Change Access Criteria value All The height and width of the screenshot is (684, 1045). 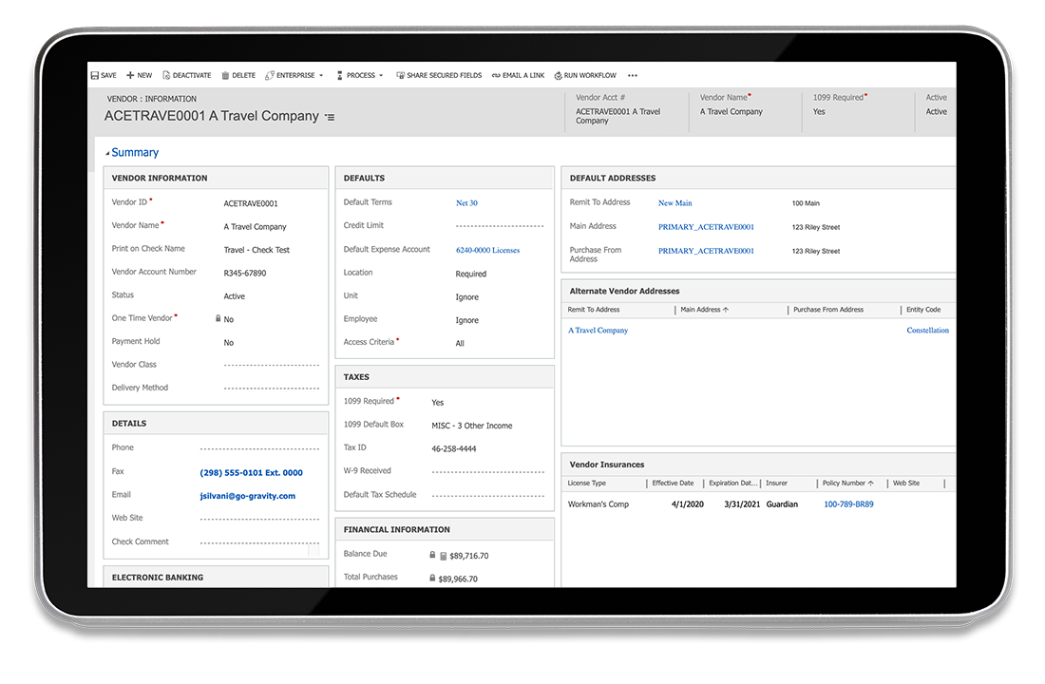(x=460, y=343)
